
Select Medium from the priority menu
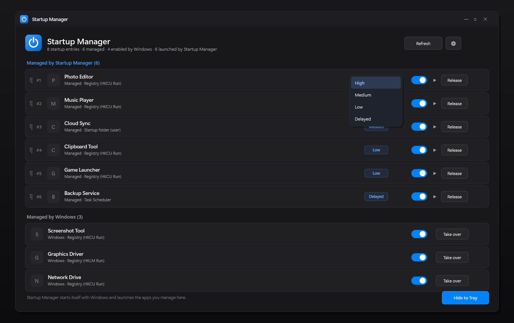click(x=376, y=95)
